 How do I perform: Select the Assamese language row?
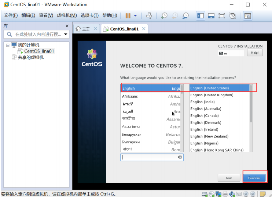point(151,119)
